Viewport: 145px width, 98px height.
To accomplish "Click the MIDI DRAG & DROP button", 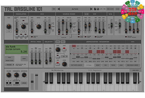I will click(133, 65).
